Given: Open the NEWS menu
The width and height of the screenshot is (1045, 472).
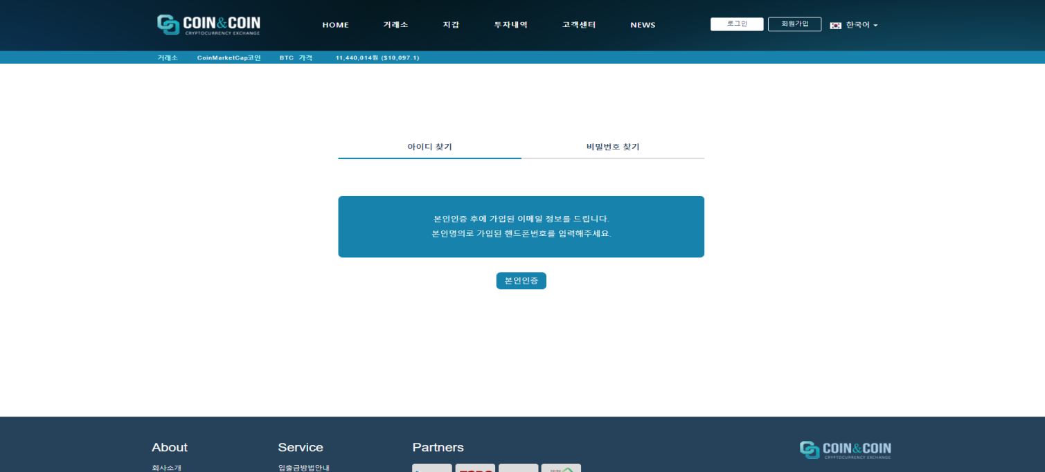Looking at the screenshot, I should click(x=643, y=25).
